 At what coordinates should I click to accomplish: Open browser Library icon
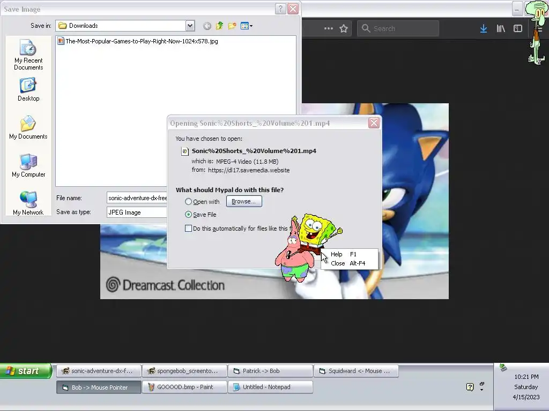tap(501, 28)
